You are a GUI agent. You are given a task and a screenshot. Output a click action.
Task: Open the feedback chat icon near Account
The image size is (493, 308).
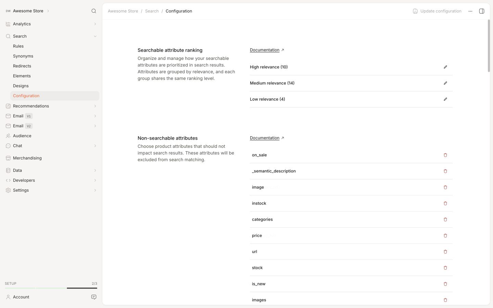(x=94, y=297)
